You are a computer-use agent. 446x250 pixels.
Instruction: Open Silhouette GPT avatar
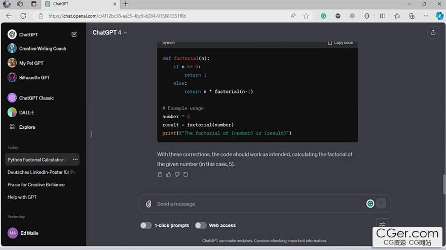[x=12, y=77]
